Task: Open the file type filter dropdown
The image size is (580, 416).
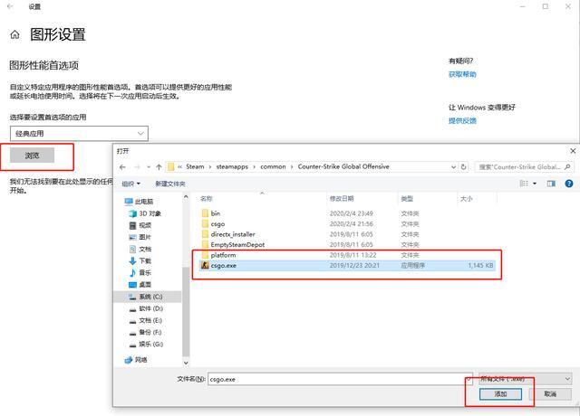Action: (525, 378)
